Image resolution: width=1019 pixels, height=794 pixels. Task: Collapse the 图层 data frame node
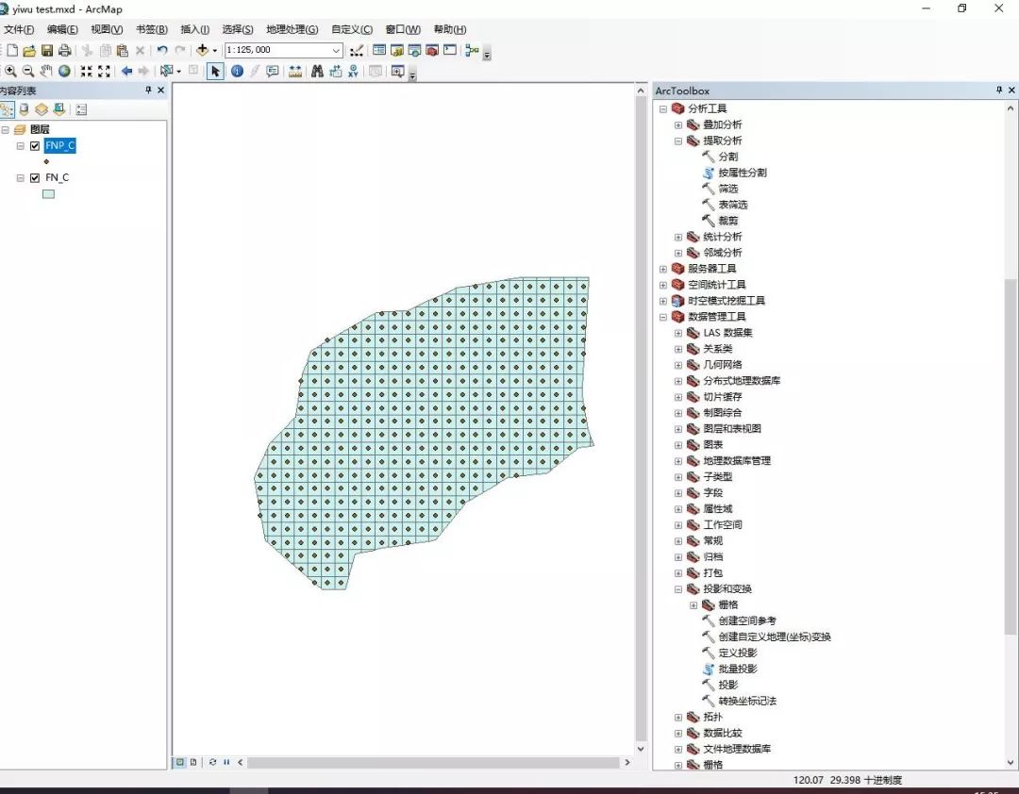pos(6,129)
